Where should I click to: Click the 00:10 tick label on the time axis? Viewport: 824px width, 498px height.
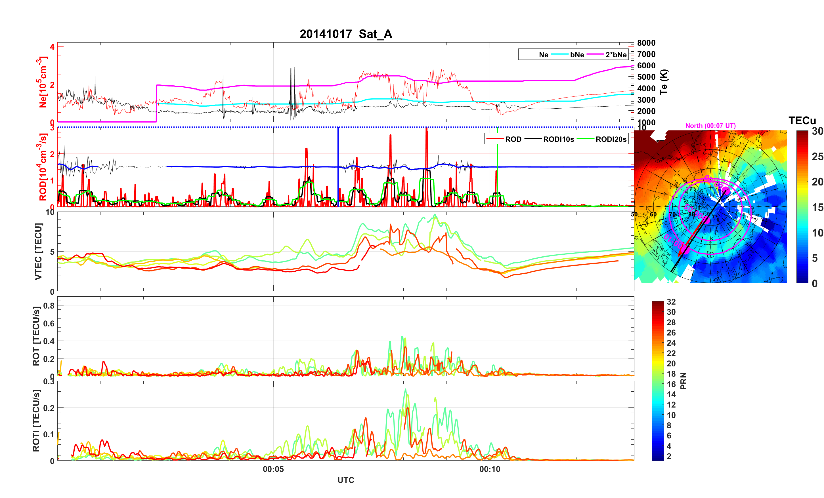coord(490,469)
